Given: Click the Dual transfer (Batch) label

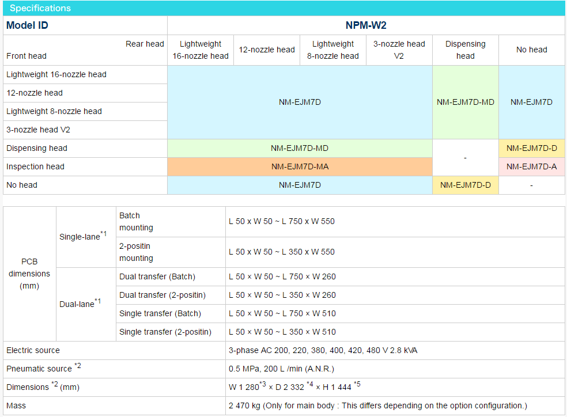Looking at the screenshot, I should tap(157, 277).
